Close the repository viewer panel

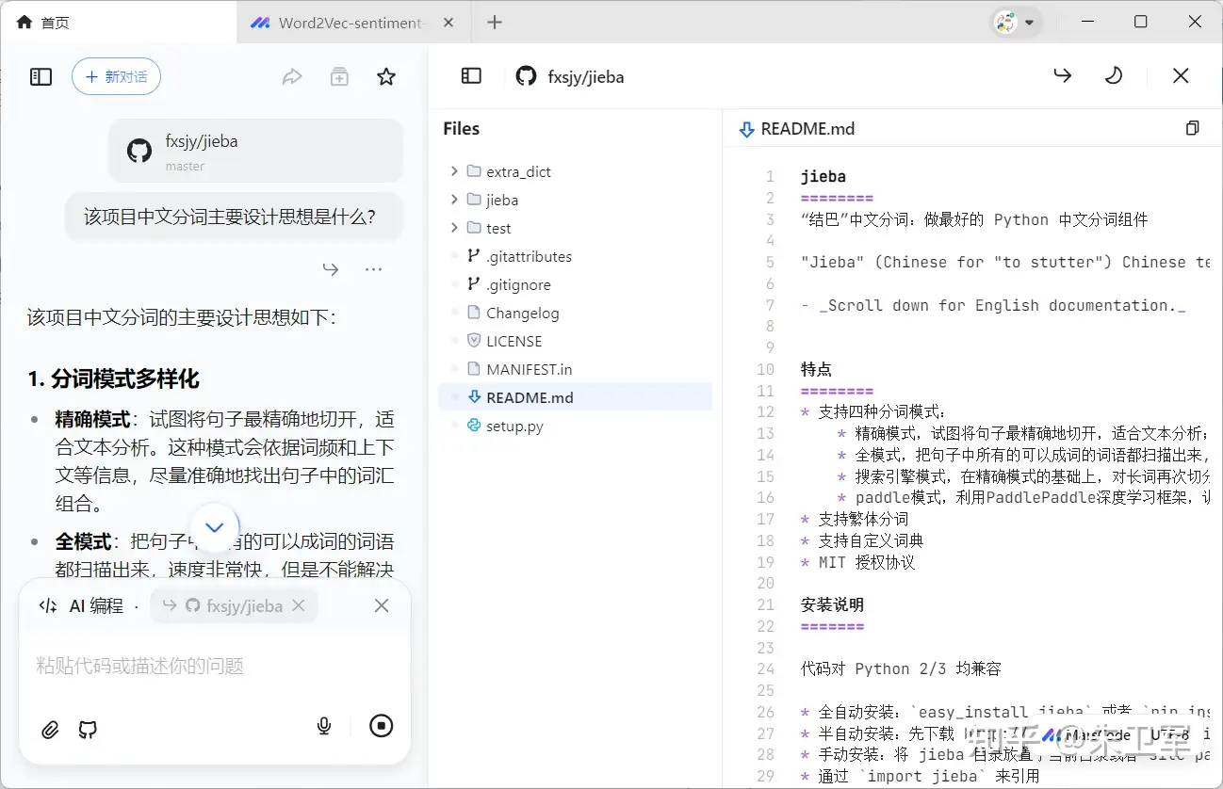(x=1181, y=75)
